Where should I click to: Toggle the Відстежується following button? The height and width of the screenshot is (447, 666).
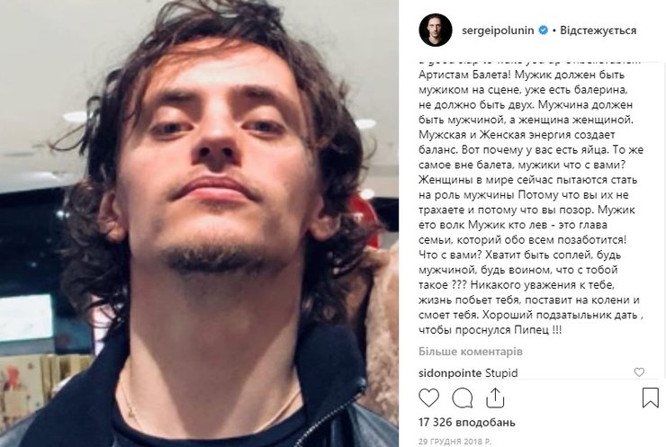598,31
